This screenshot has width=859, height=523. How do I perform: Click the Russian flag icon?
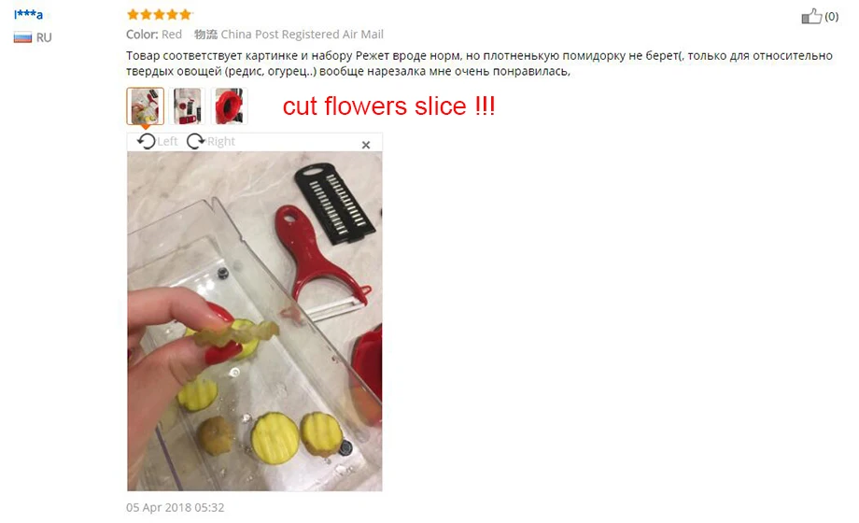(22, 37)
